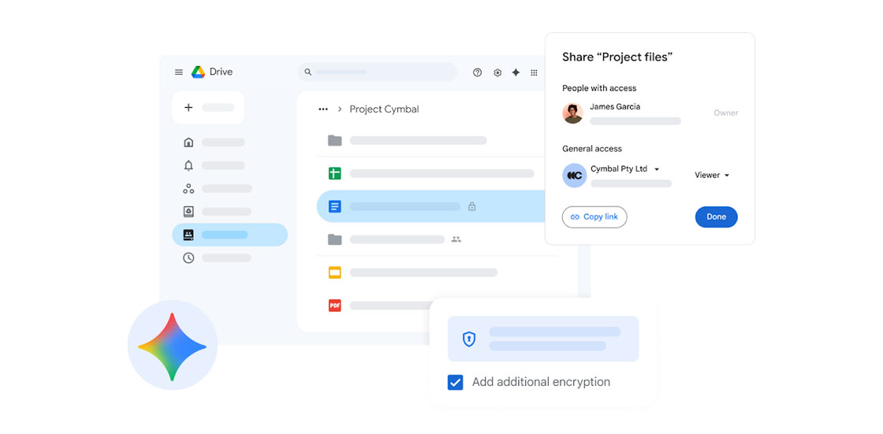Open the Google apps grid launcher
The height and width of the screenshot is (434, 883).
(x=534, y=72)
